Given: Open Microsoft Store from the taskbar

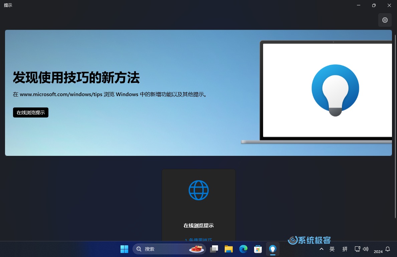Looking at the screenshot, I should pyautogui.click(x=258, y=249).
